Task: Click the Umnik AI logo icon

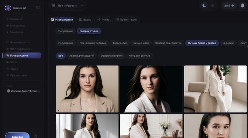Action: pos(8,8)
